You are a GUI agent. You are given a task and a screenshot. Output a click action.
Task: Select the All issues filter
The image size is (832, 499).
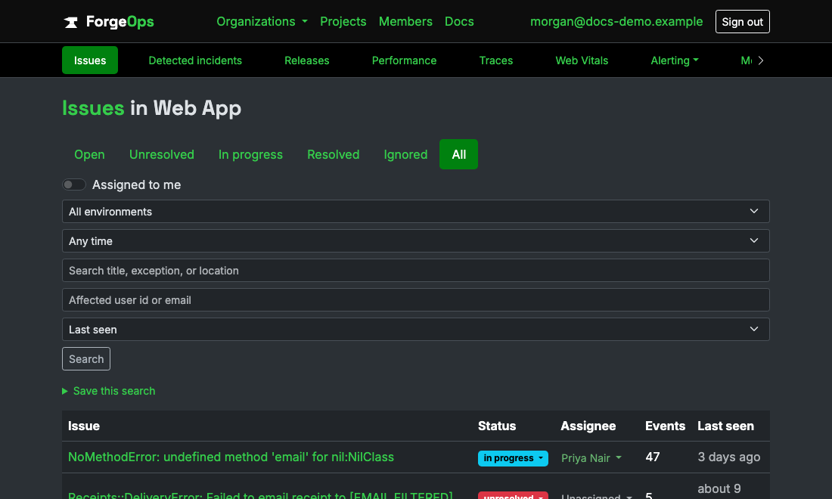point(458,154)
